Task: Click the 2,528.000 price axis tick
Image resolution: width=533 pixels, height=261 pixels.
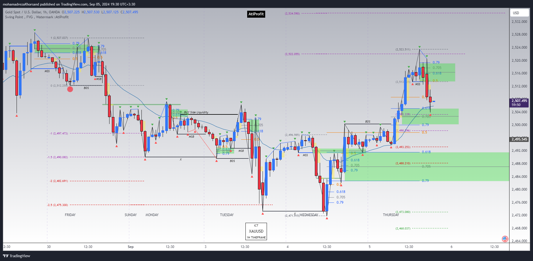Action: (x=519, y=34)
